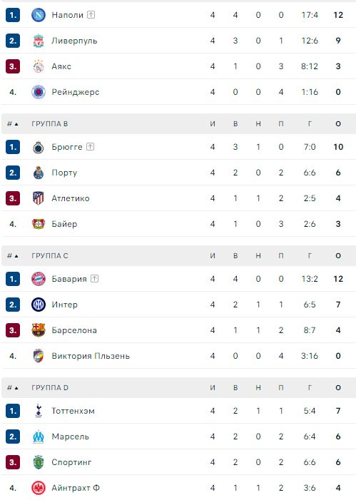356x500 pixels.
Task: Click the promotion arrow icon beside Брюгге
Action: [x=91, y=147]
